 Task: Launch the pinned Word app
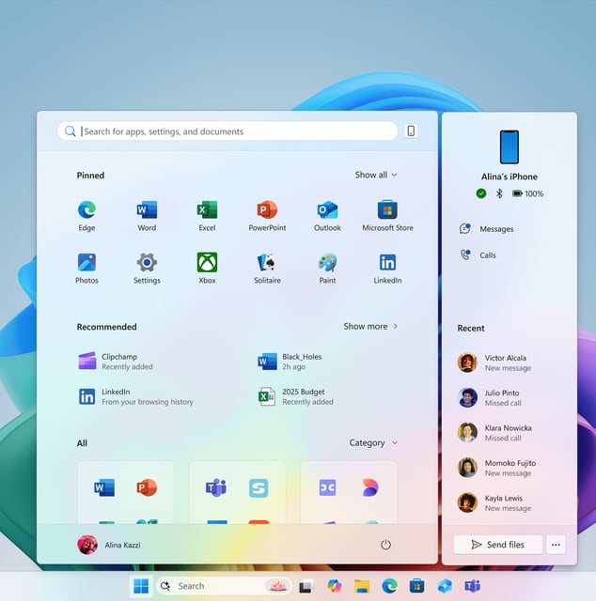pos(147,215)
